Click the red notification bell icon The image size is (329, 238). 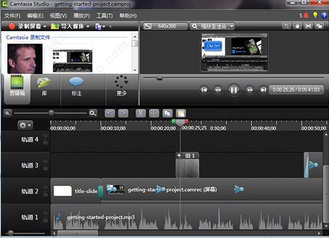306,15
